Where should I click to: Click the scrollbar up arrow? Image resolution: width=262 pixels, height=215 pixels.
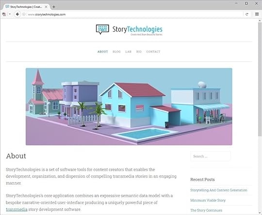tap(260, 21)
